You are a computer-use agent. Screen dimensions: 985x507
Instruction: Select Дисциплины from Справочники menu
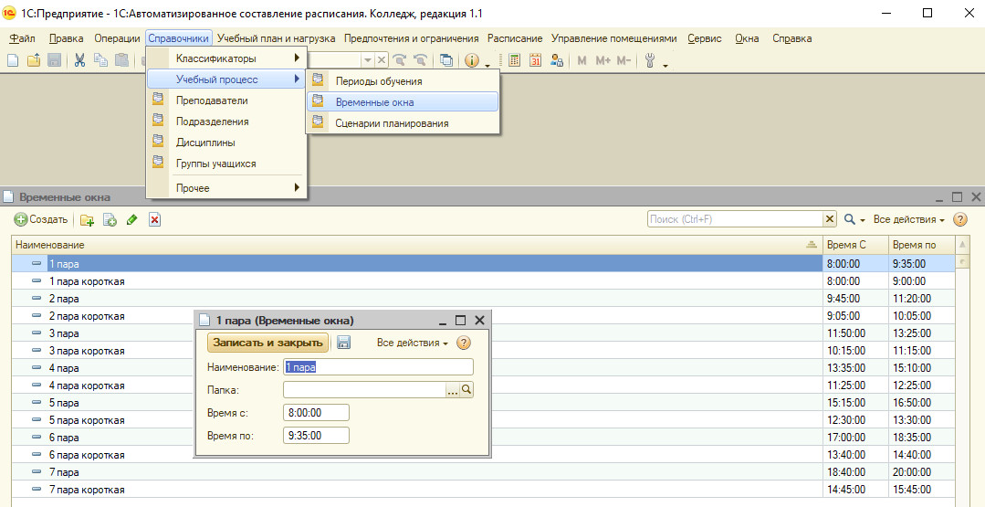coord(226,143)
